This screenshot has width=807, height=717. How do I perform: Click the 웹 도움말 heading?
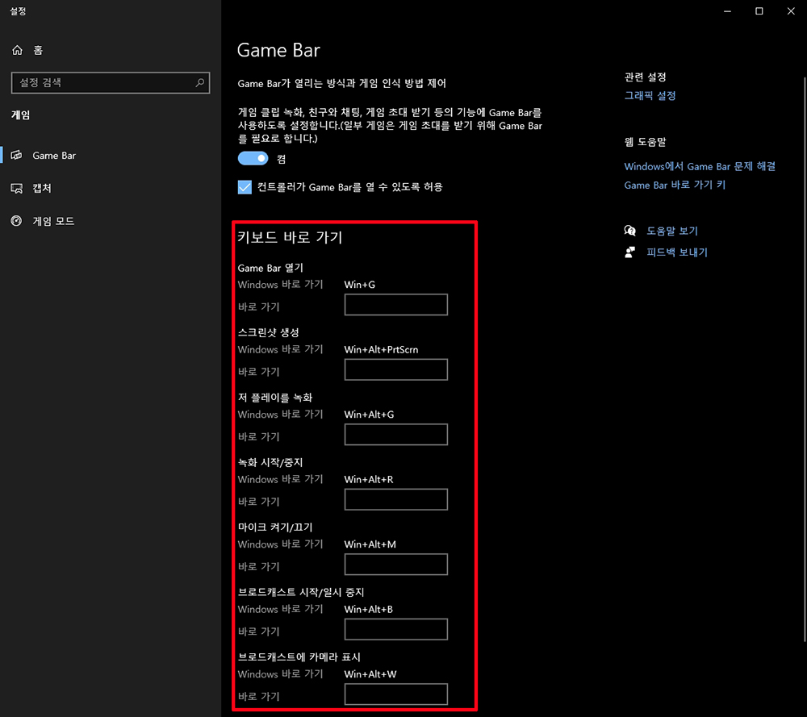[645, 142]
